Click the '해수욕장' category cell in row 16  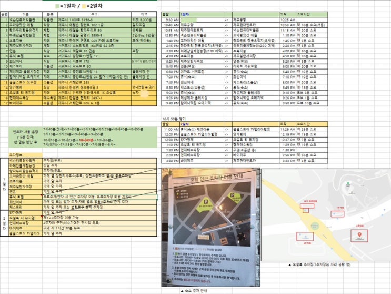coord(50,98)
